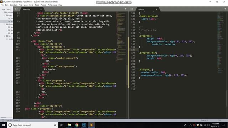Click unsaved dot on style.css tab
Screen dimensions: 228x128
point(156,9)
